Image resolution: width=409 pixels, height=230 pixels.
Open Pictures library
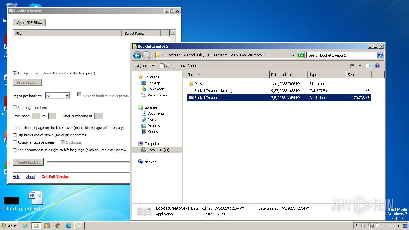coord(153,126)
